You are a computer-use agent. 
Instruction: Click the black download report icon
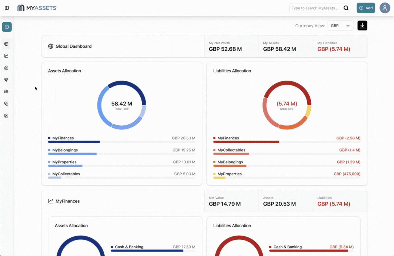pos(362,25)
